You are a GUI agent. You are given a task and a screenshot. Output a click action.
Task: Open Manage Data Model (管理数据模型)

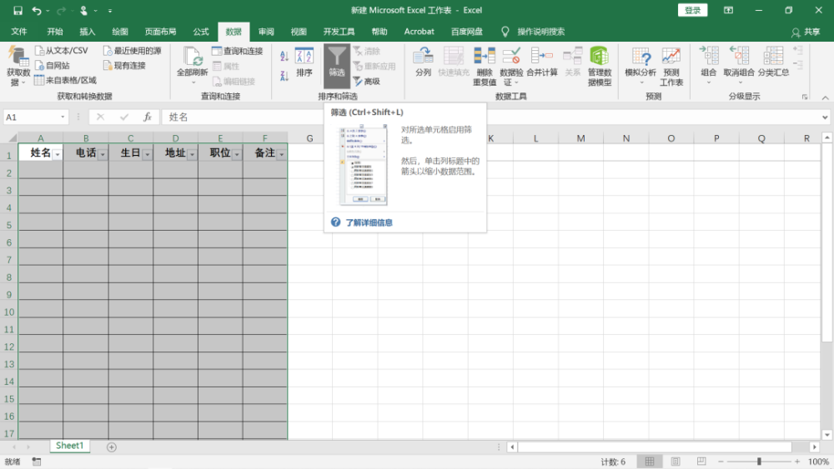(x=600, y=67)
